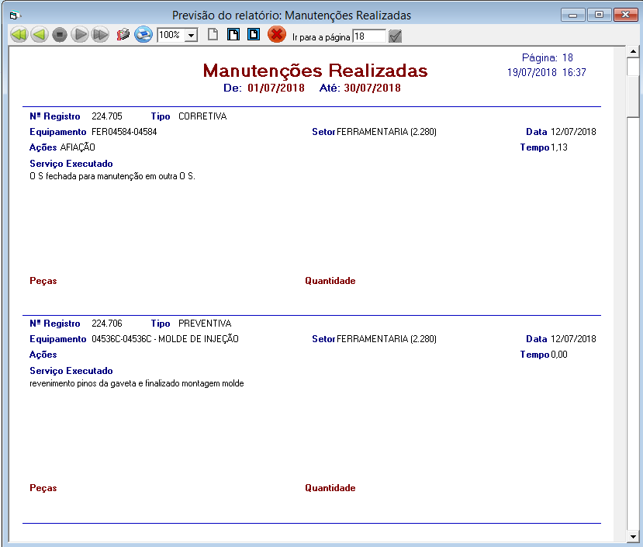This screenshot has width=643, height=547.
Task: Click scrollbar down arrow
Action: click(x=633, y=536)
